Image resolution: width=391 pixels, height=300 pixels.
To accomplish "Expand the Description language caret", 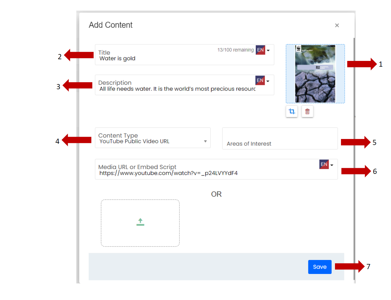I will (268, 81).
